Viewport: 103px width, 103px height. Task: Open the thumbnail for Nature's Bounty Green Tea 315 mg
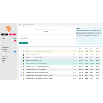24,70
